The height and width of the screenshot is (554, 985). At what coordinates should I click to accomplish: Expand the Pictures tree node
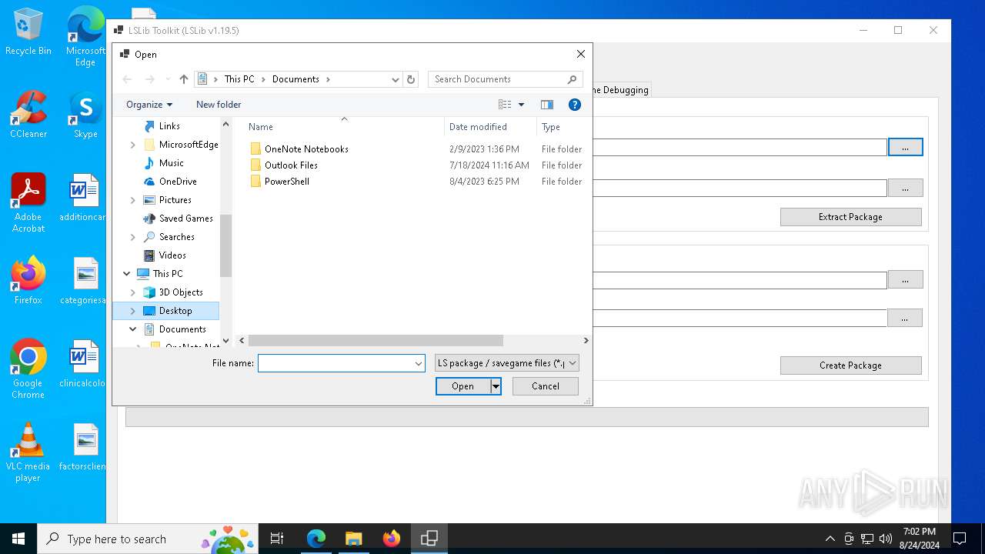(132, 200)
